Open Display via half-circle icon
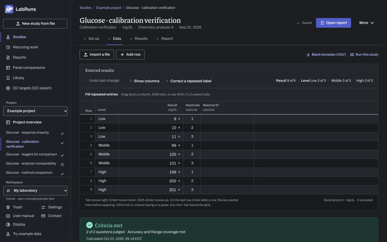 pos(8,225)
